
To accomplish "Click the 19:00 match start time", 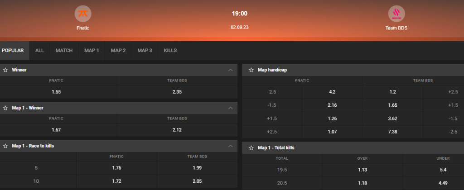I will pos(239,14).
